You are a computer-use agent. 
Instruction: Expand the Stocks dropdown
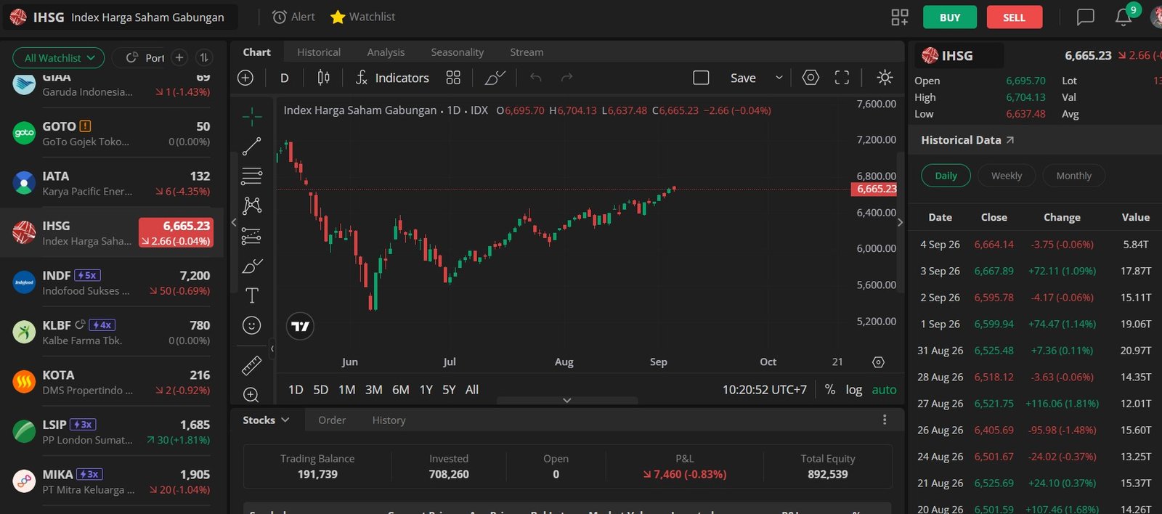point(266,420)
